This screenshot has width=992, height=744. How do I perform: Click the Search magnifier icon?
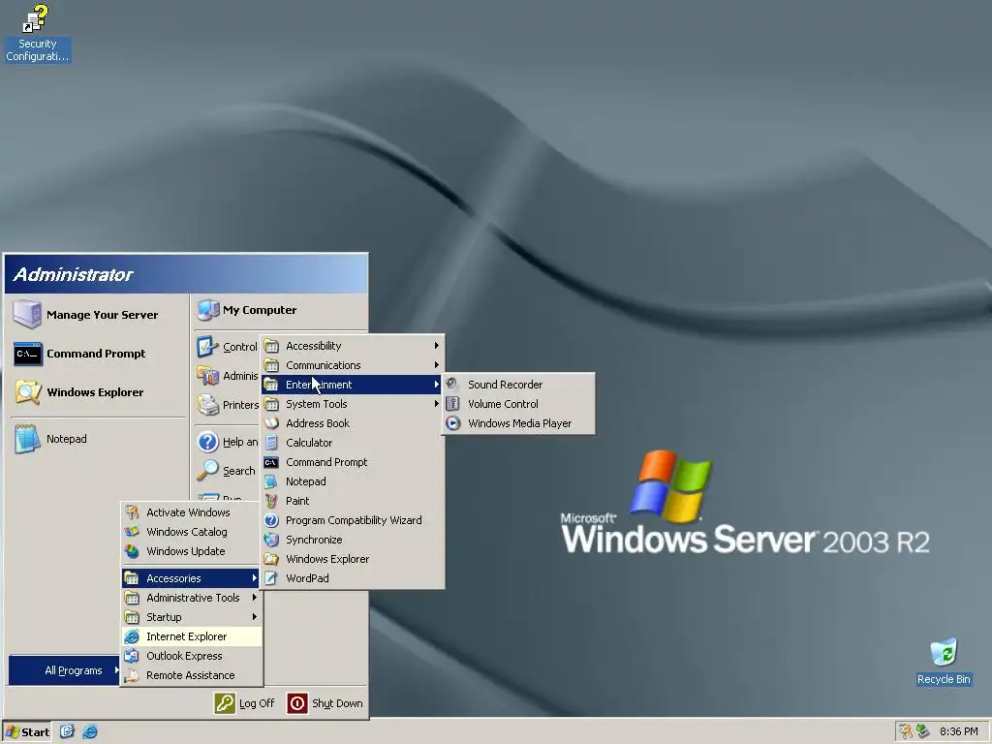click(207, 470)
